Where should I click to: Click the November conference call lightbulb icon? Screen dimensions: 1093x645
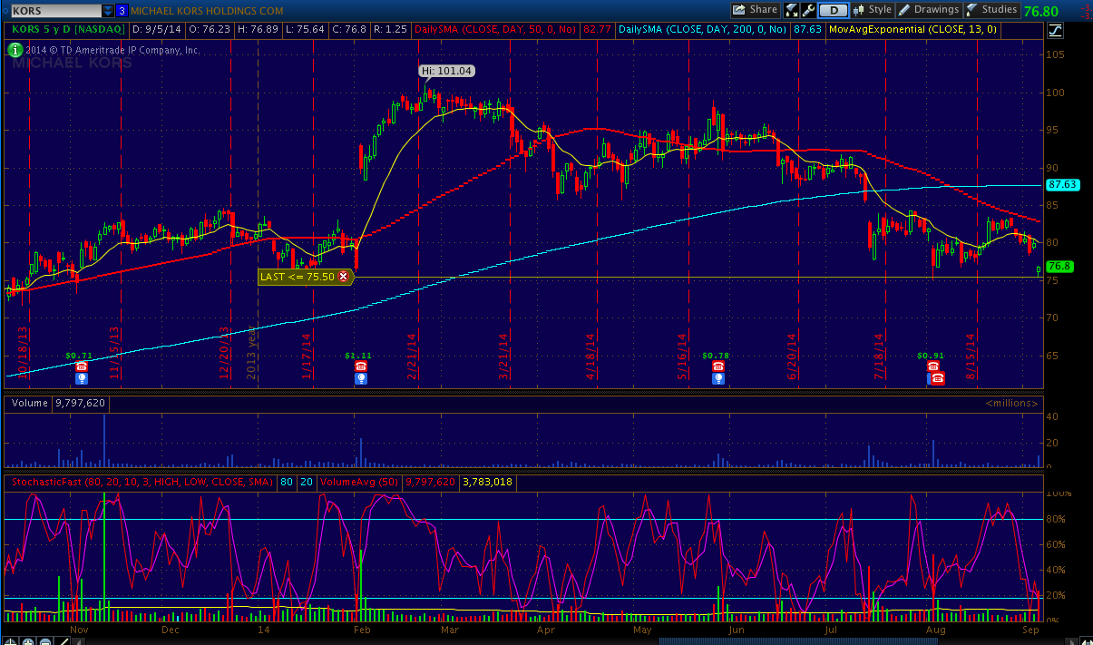[81, 378]
